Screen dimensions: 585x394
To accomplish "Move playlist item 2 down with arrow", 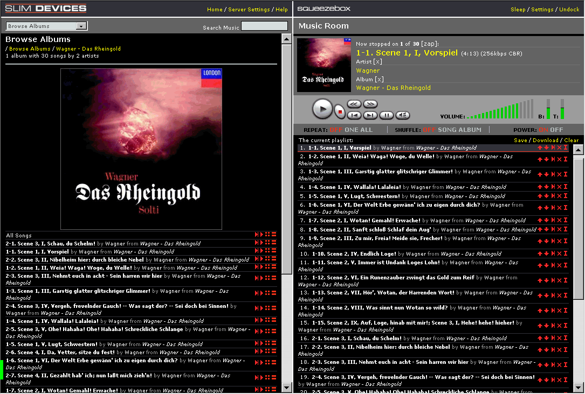I will (x=546, y=159).
